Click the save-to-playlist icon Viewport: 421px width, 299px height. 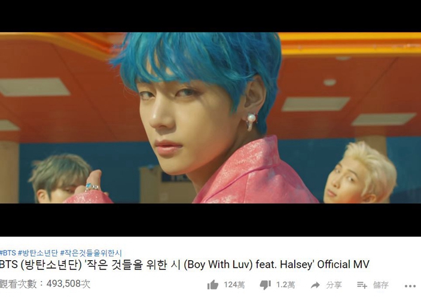click(x=362, y=285)
